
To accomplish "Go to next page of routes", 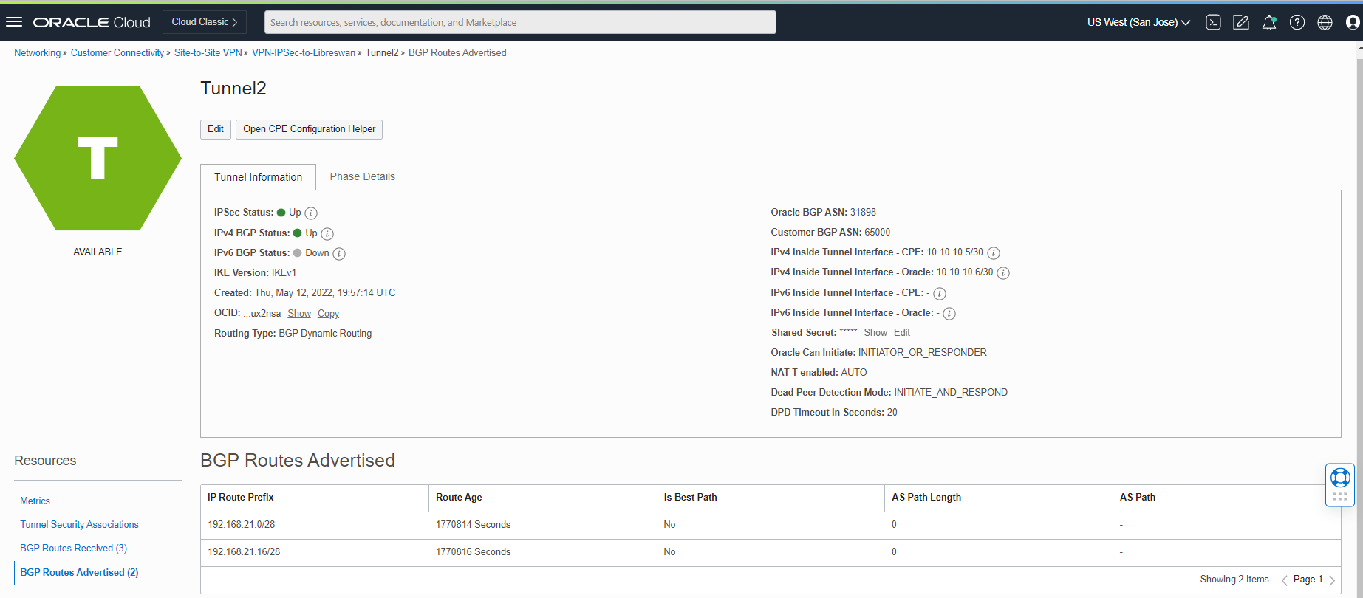I will coord(1332,580).
